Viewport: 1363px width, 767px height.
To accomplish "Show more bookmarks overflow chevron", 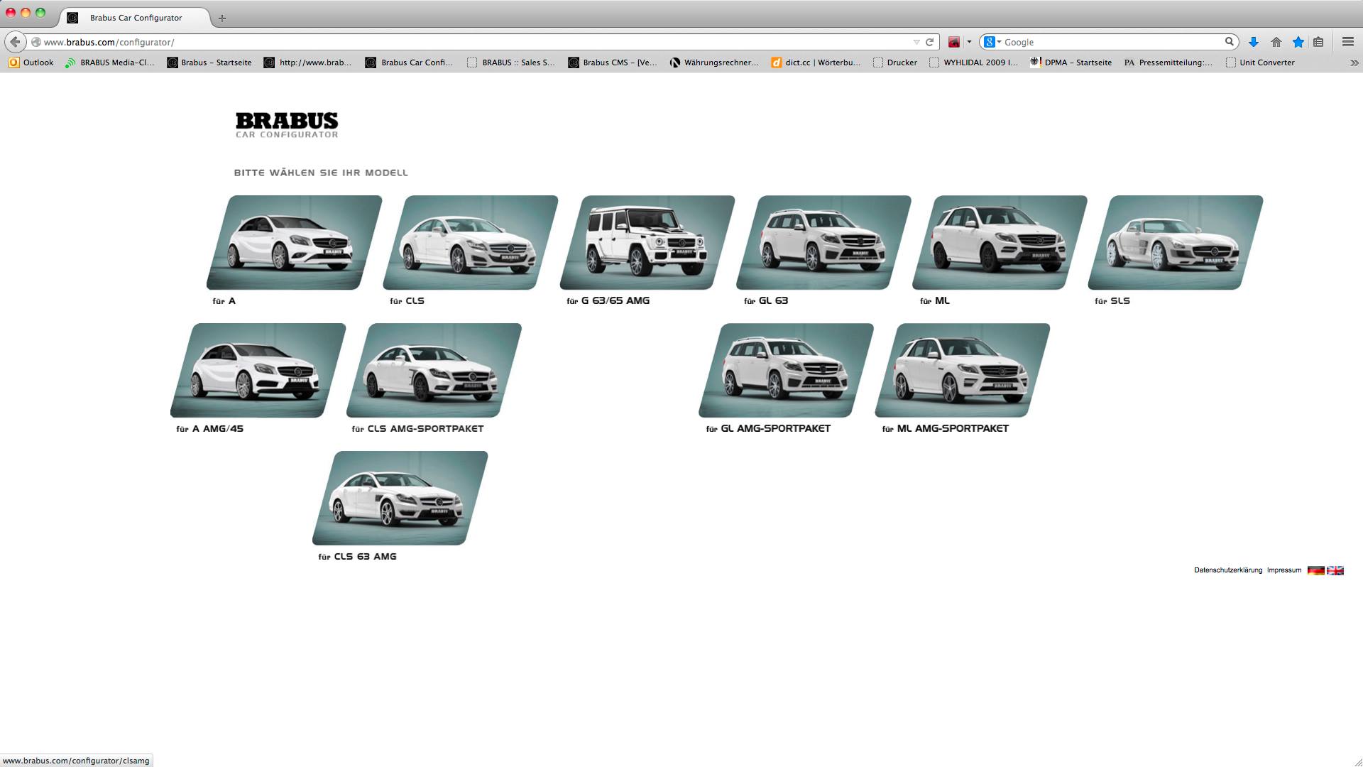I will (1354, 62).
